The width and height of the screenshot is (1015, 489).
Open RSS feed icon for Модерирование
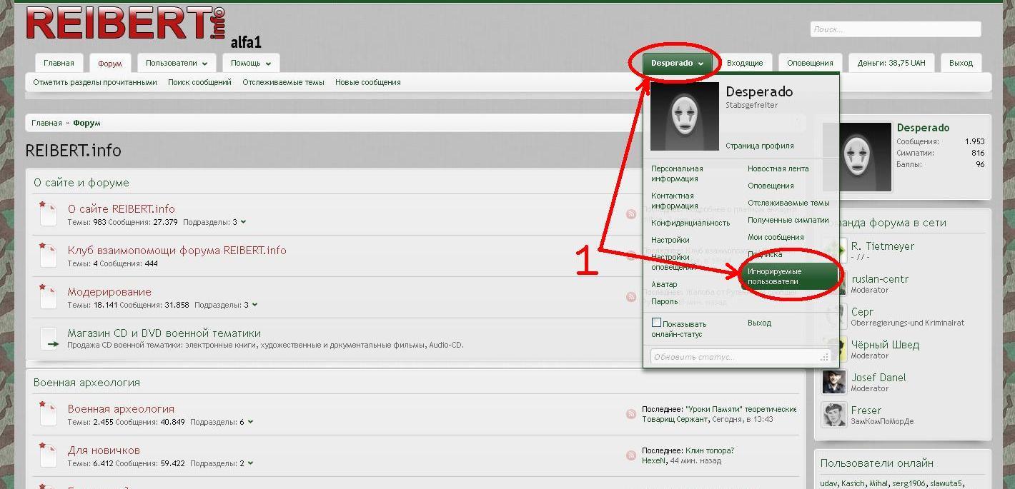pyautogui.click(x=631, y=297)
